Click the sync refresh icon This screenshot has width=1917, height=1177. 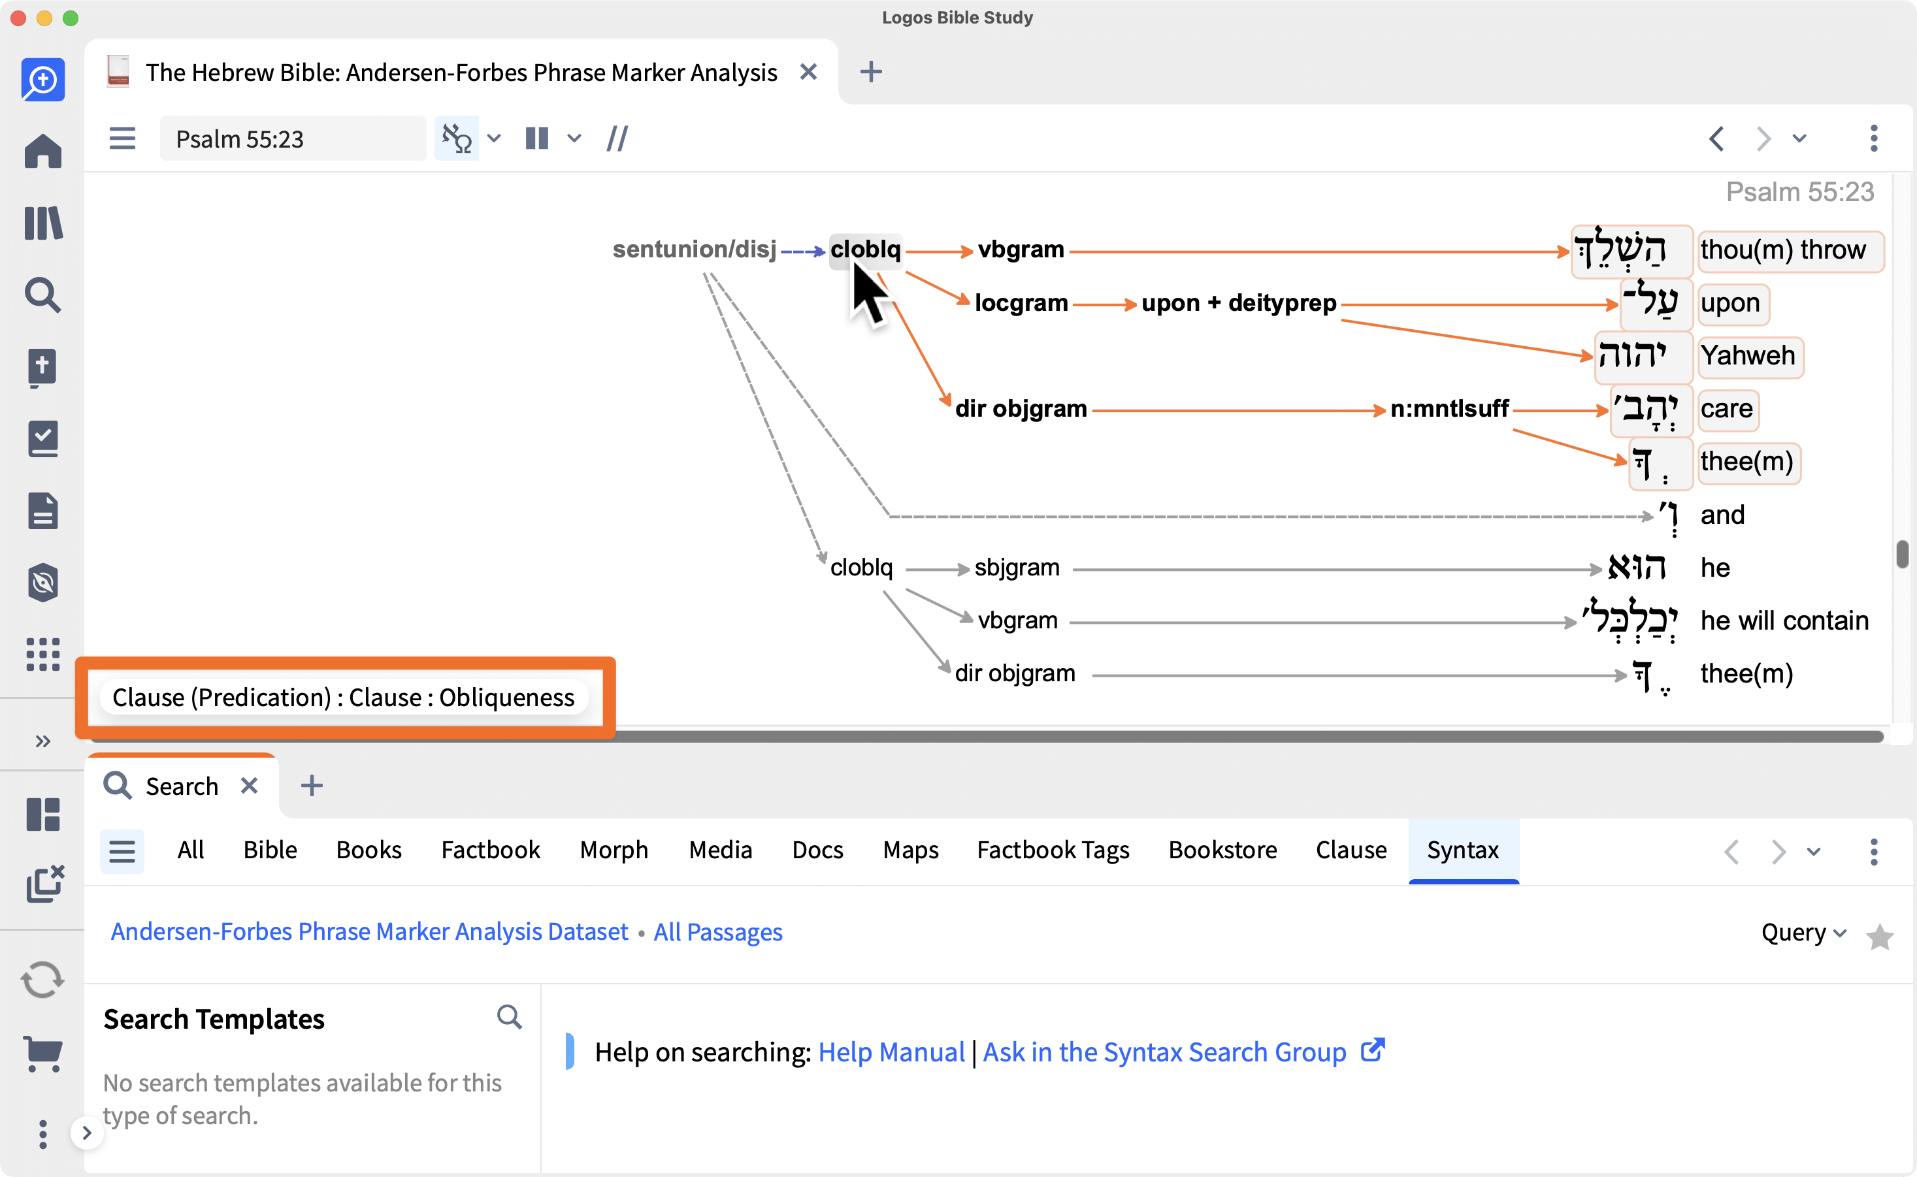pyautogui.click(x=43, y=980)
